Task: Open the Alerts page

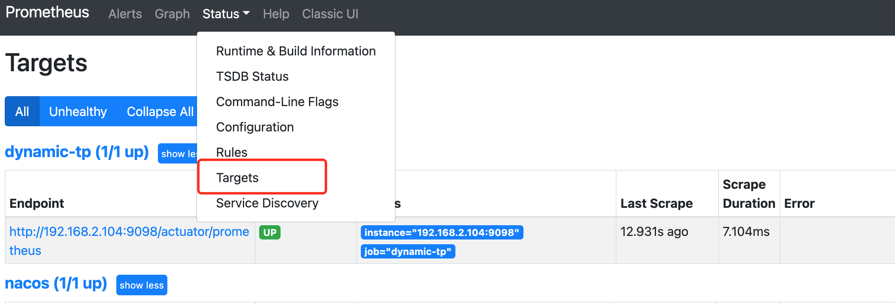Action: coord(125,14)
